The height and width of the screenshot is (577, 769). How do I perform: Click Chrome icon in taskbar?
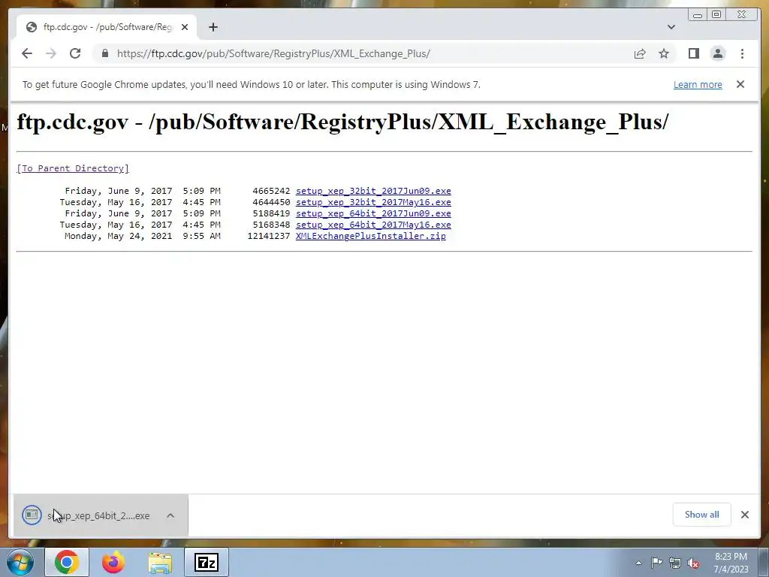pos(67,562)
